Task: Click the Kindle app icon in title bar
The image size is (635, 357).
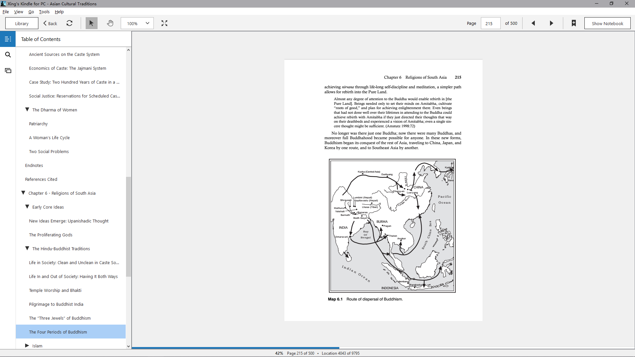Action: point(3,4)
